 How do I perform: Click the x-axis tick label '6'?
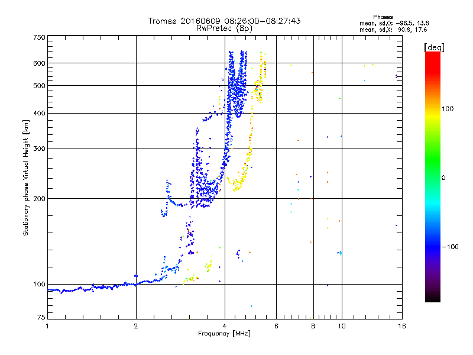(x=276, y=326)
